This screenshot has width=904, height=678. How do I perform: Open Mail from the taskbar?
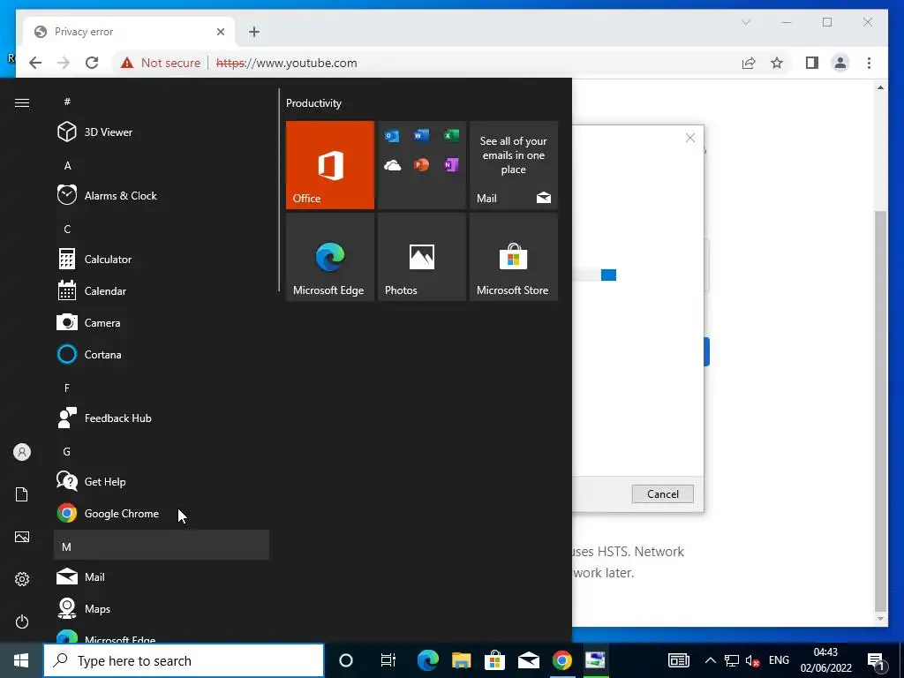(x=528, y=660)
